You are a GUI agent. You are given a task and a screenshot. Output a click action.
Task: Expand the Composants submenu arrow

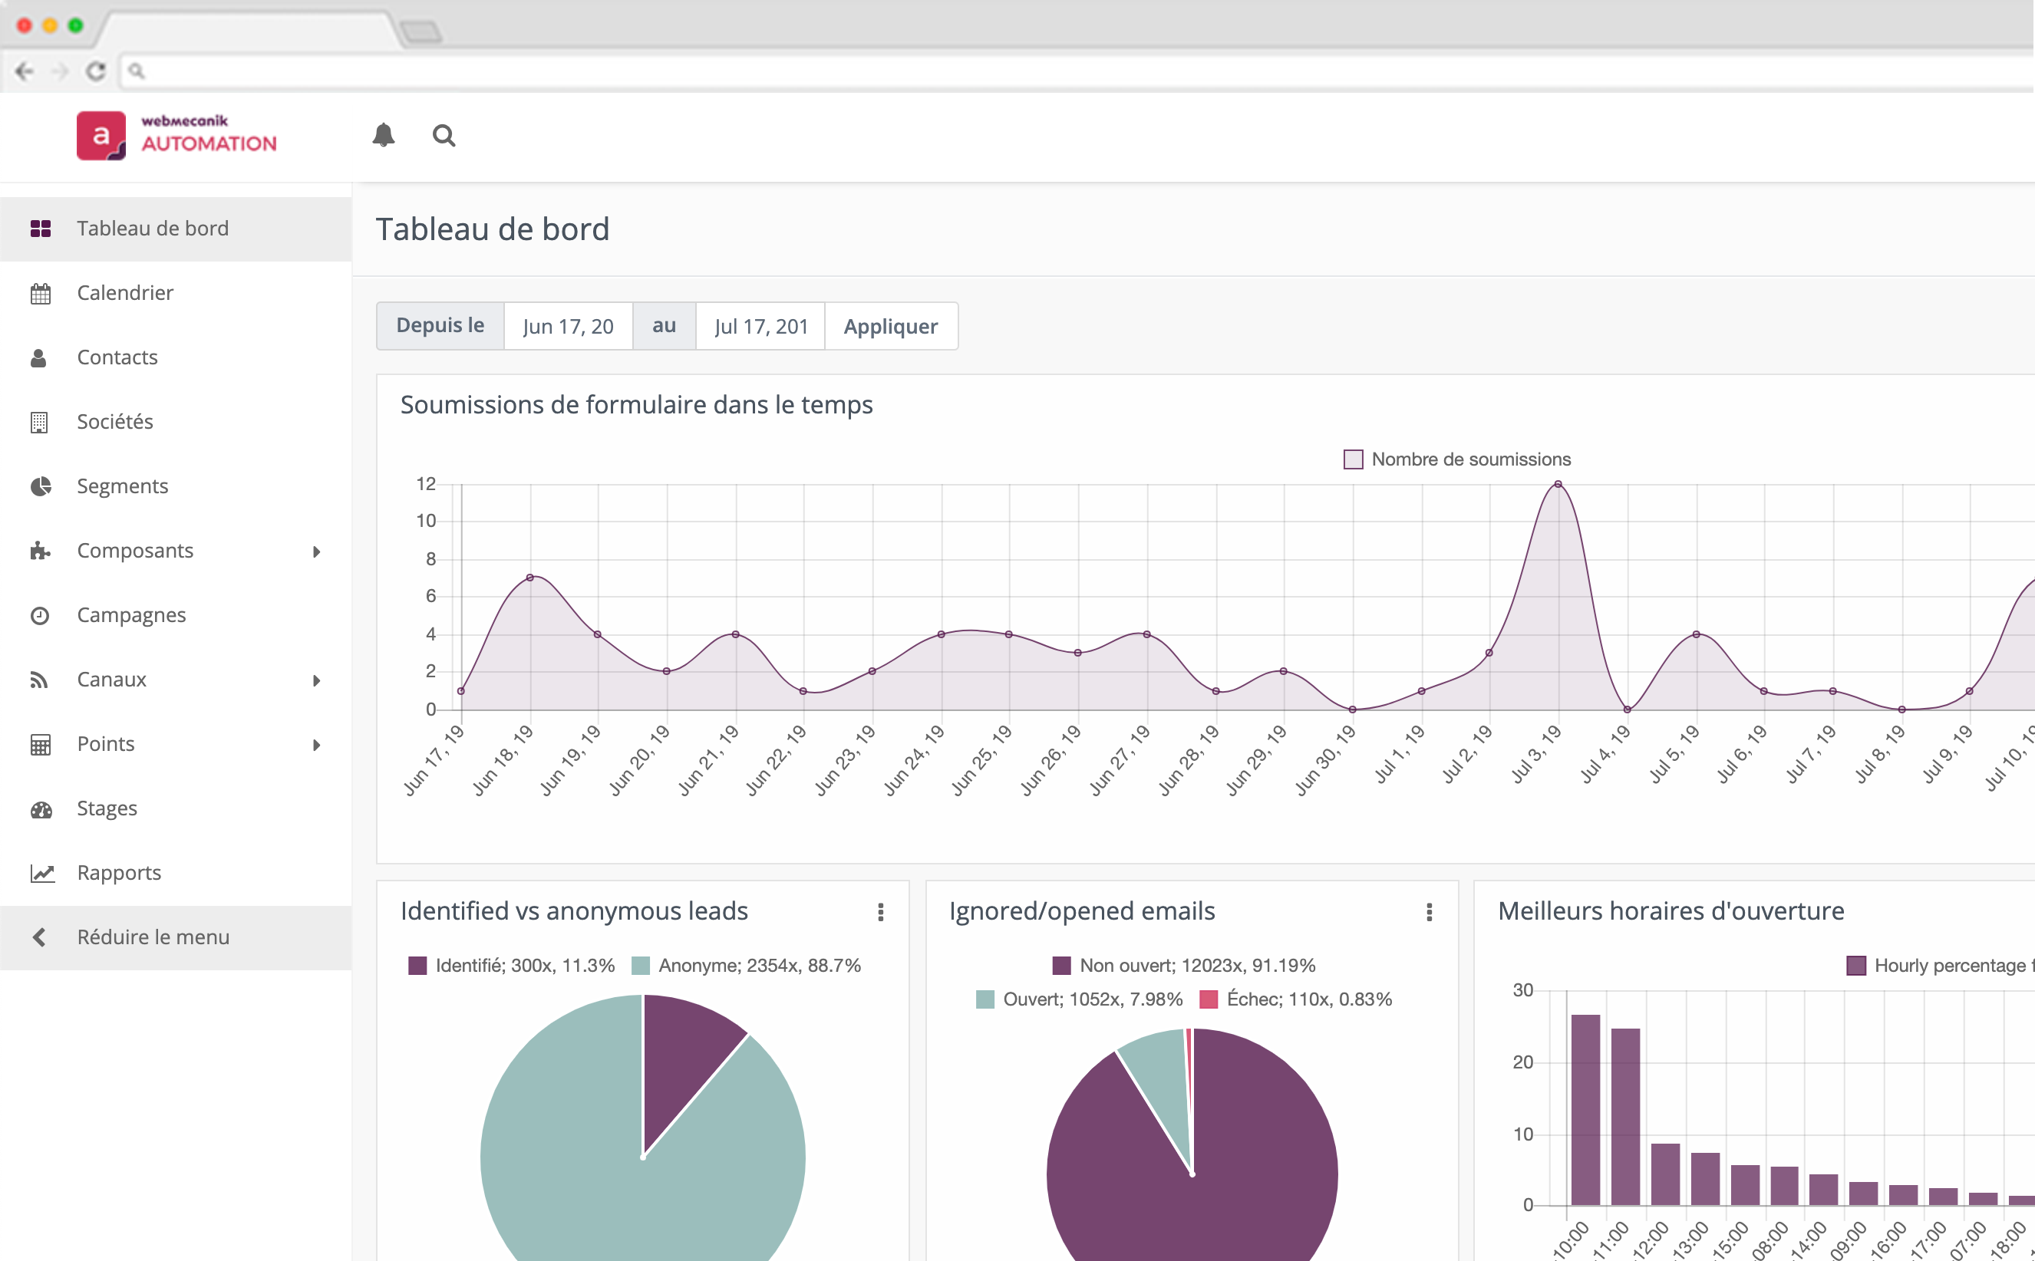tap(316, 551)
